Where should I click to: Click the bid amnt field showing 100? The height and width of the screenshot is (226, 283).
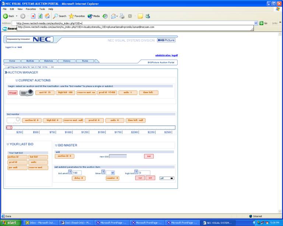coord(77,173)
